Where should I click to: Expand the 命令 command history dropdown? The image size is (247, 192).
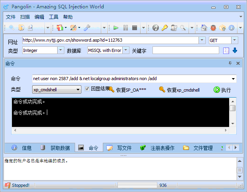click(x=233, y=79)
